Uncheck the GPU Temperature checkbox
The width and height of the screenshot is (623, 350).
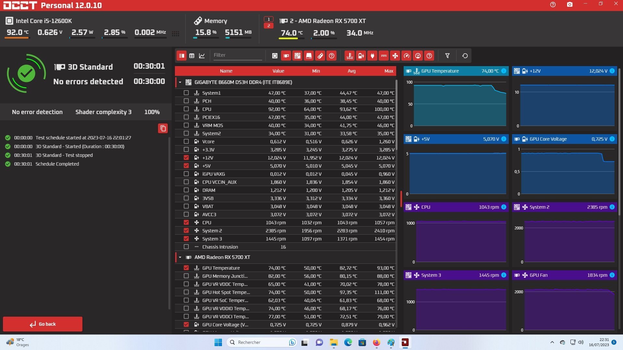click(x=186, y=268)
